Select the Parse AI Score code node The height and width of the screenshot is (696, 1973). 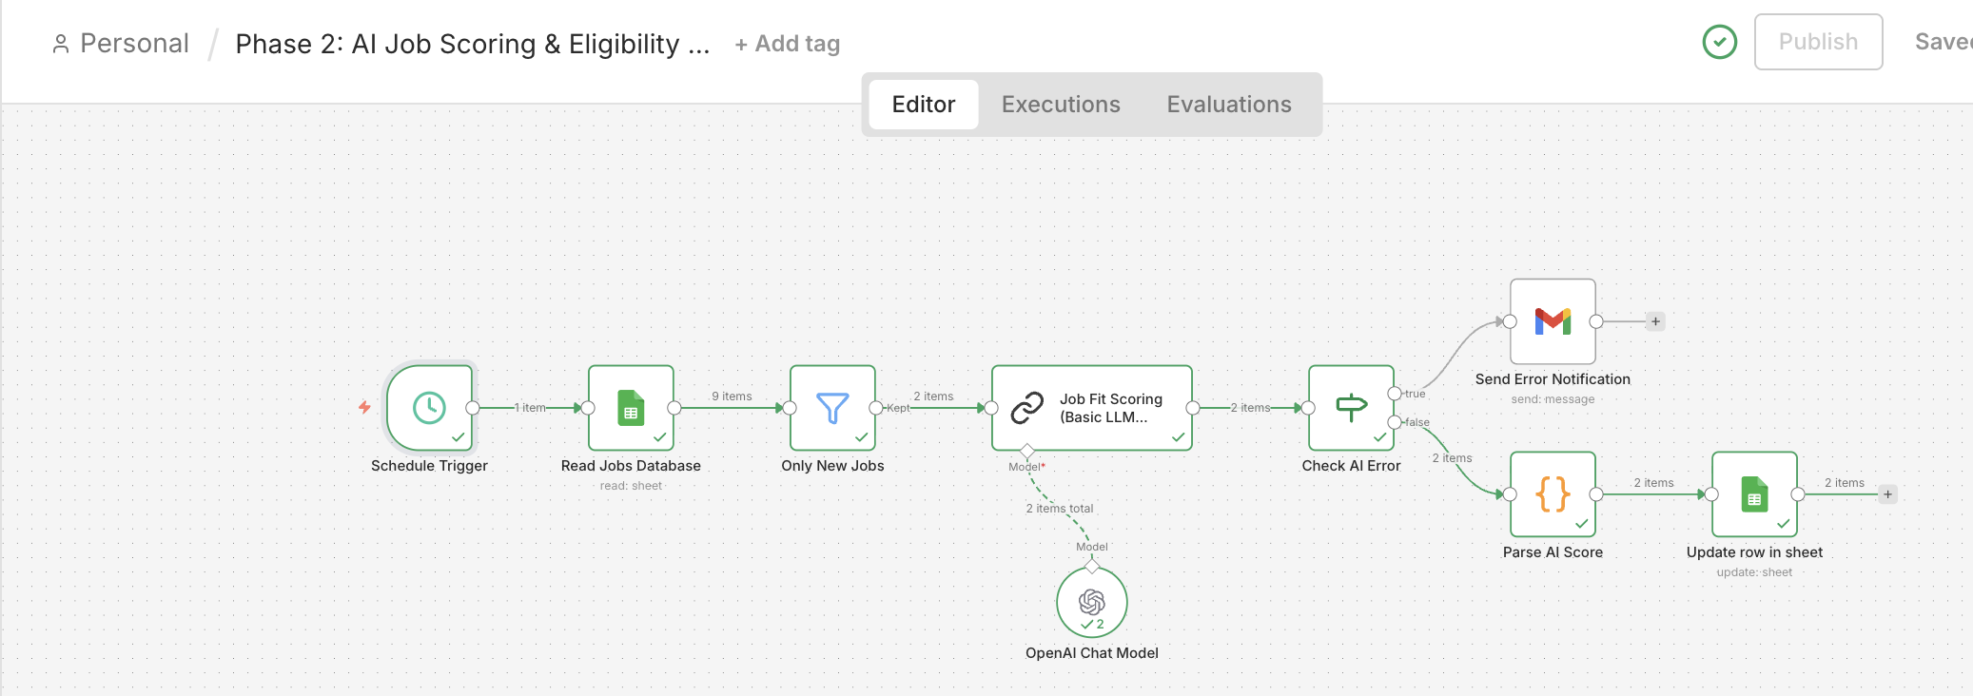point(1553,494)
